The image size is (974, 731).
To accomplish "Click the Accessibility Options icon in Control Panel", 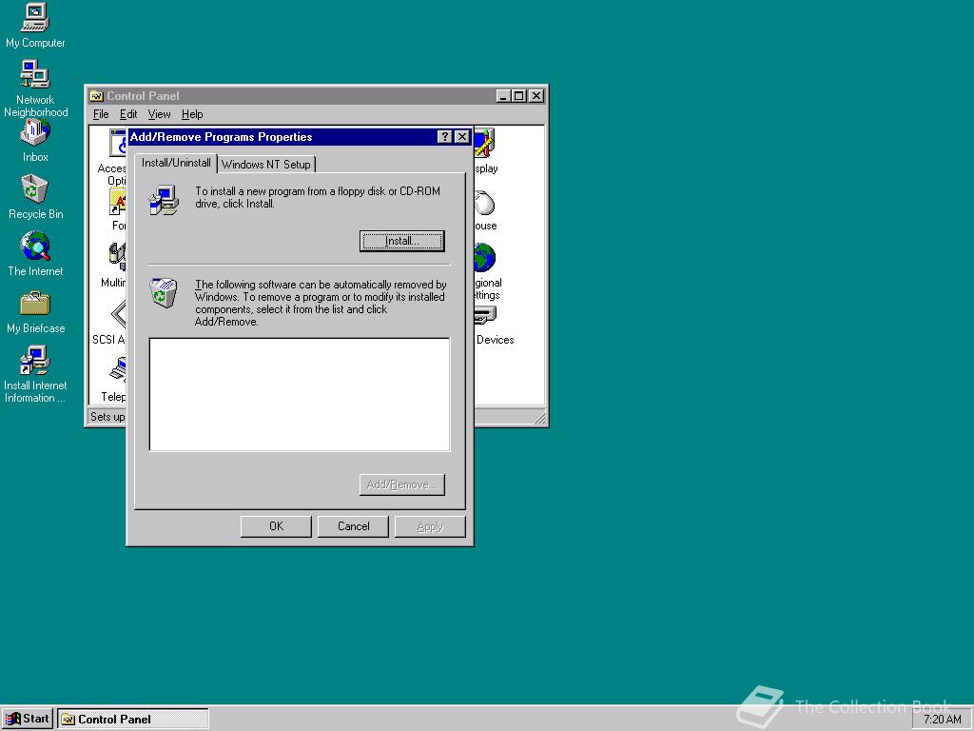I will (x=118, y=143).
